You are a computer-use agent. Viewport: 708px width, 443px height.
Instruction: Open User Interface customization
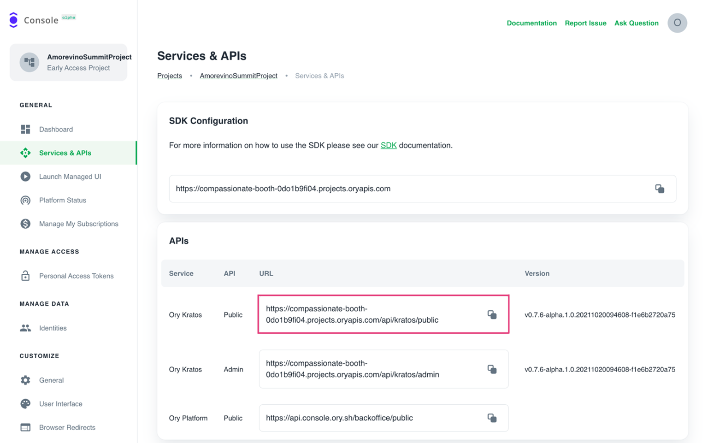[69, 403]
